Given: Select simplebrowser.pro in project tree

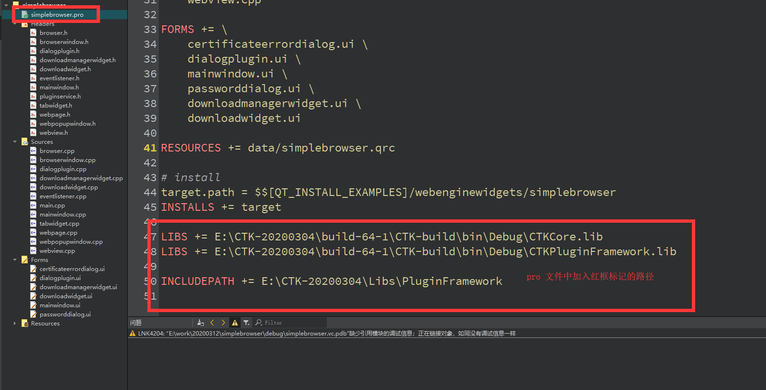Looking at the screenshot, I should (57, 15).
